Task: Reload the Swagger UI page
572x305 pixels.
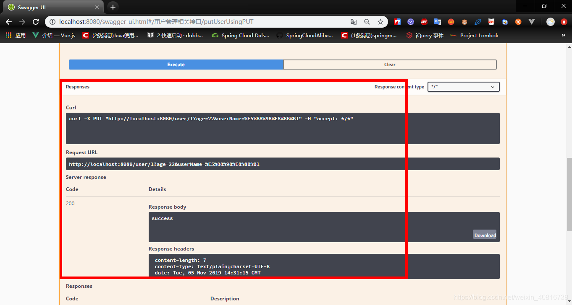Action: [36, 22]
